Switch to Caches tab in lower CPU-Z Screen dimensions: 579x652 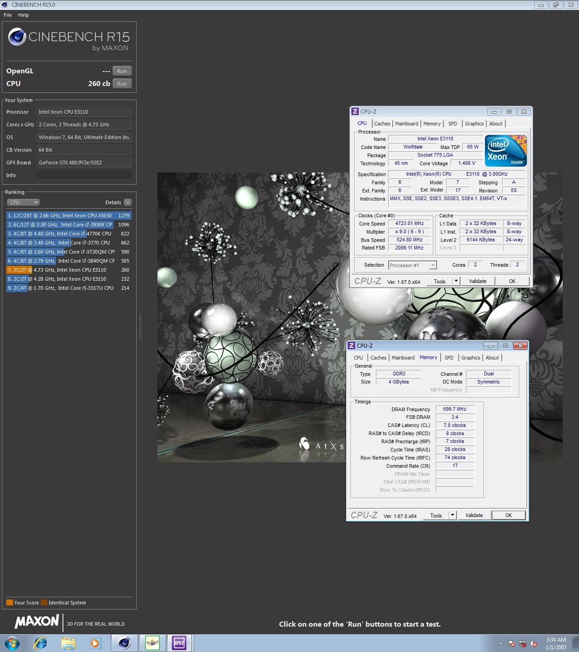pos(379,358)
